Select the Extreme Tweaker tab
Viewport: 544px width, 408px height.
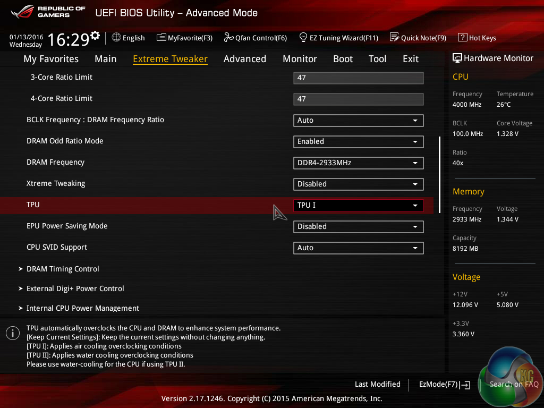click(170, 59)
